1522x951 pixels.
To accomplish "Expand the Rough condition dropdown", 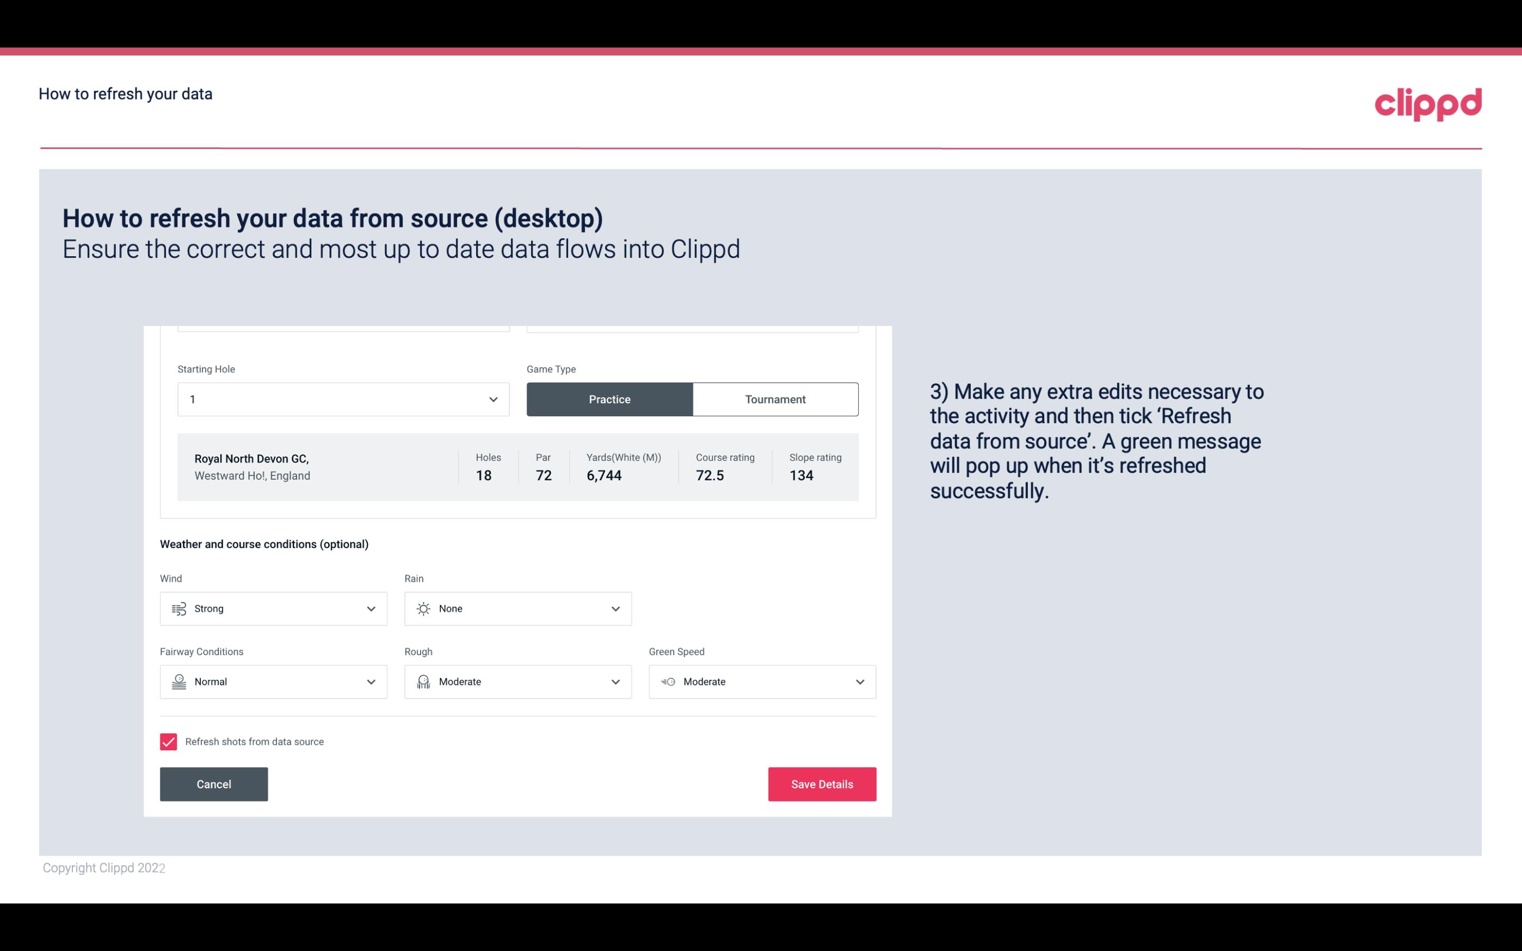I will (615, 682).
